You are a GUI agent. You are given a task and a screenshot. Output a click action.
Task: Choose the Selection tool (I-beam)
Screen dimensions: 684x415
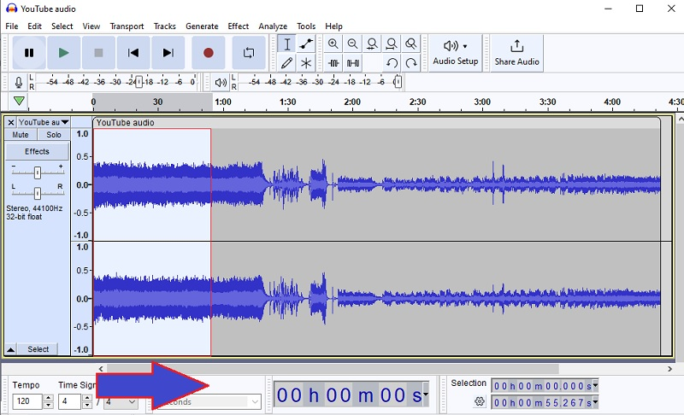[x=287, y=44]
